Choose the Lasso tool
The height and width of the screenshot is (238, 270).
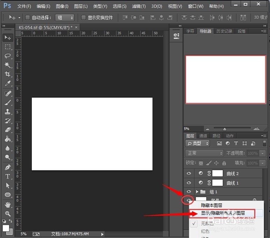(x=8, y=56)
